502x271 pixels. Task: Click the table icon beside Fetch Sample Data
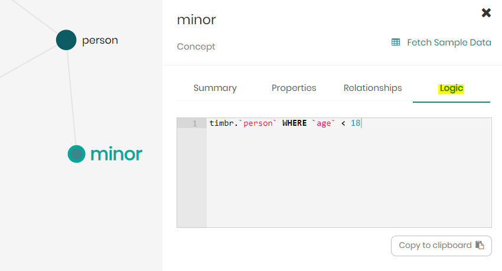pos(396,43)
